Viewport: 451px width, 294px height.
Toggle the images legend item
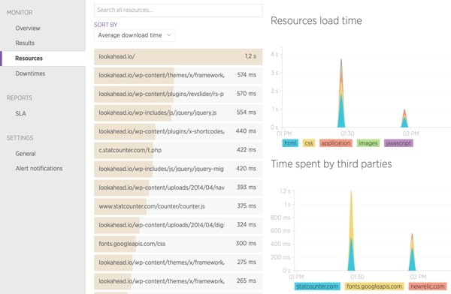(x=368, y=143)
